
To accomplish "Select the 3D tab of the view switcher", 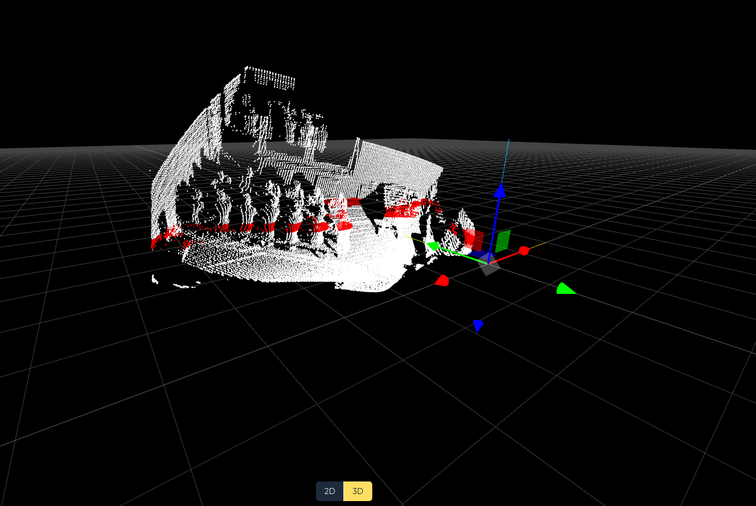I will (357, 491).
